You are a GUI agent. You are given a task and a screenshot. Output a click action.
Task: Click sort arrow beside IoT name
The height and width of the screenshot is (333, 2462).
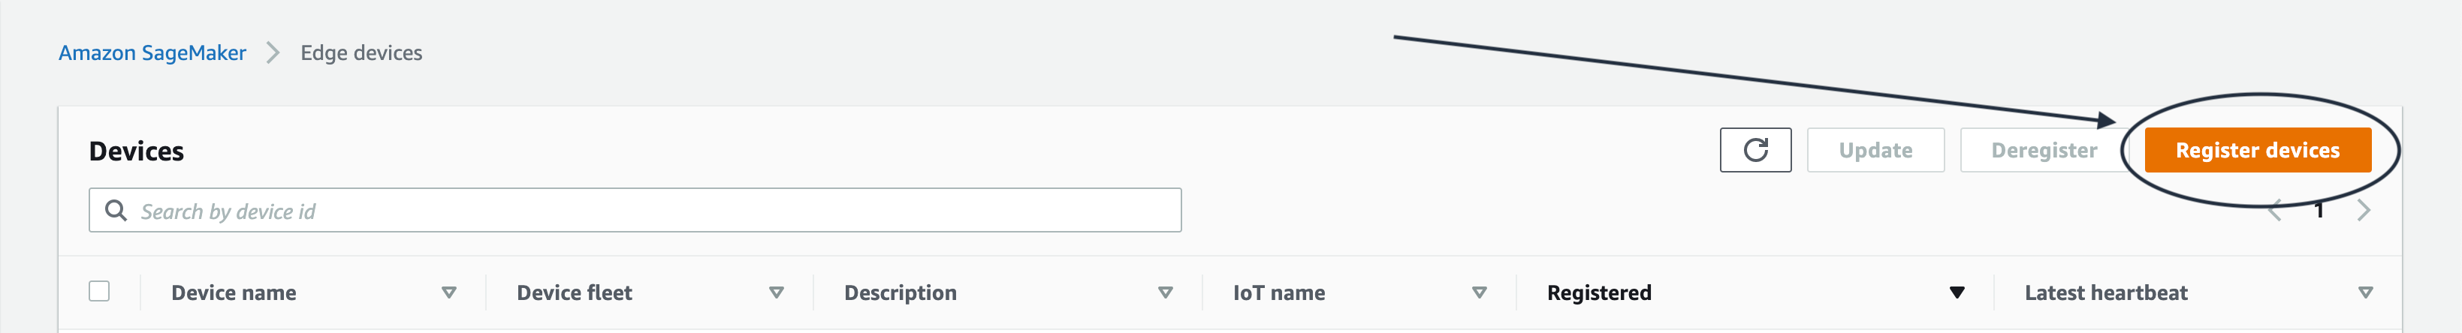(x=1479, y=293)
